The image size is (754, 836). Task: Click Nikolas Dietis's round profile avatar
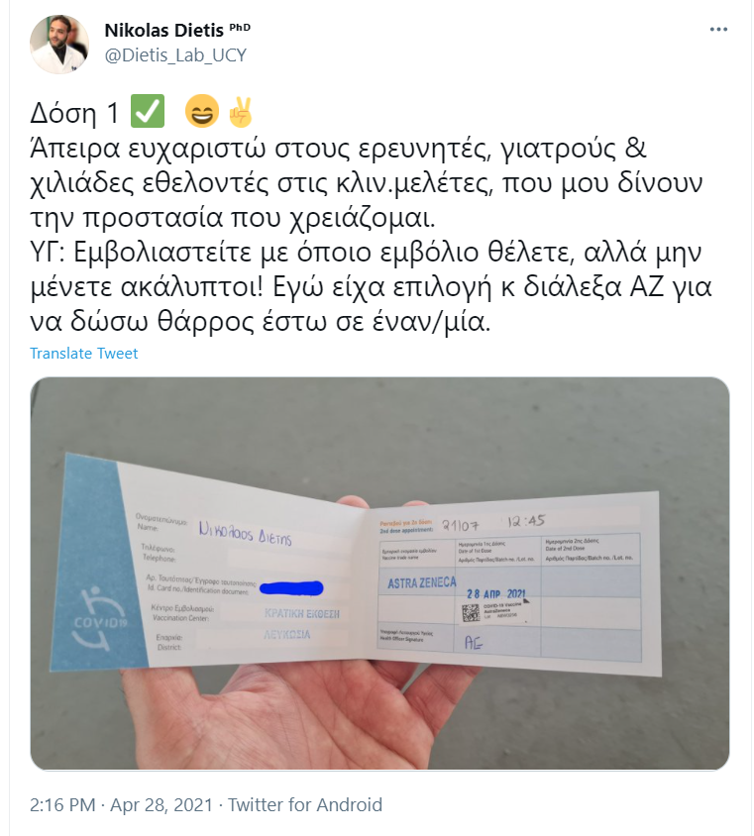pos(59,44)
